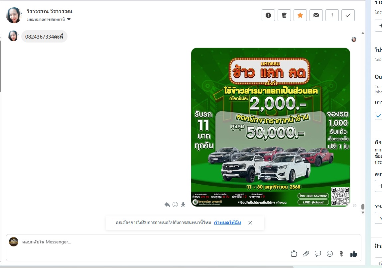Open the emoji picker in the reply box

tap(329, 254)
